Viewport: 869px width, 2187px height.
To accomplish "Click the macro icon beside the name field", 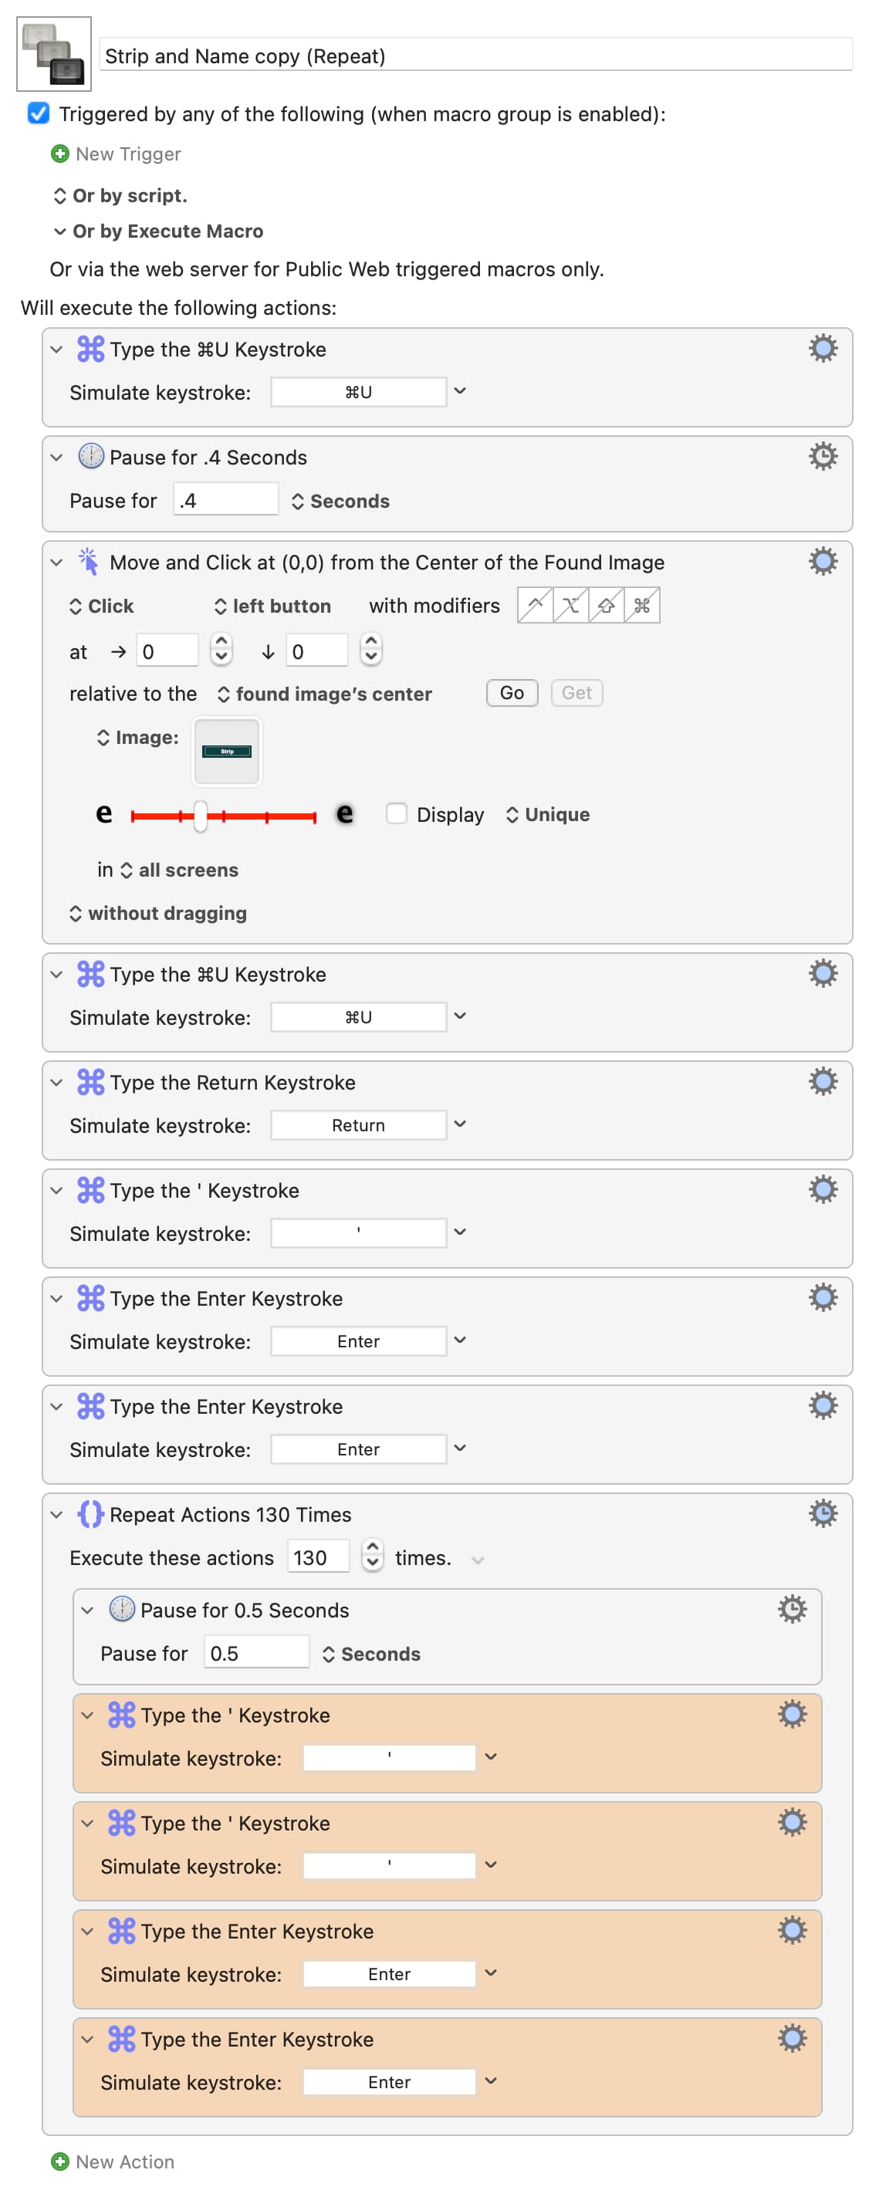I will pyautogui.click(x=53, y=54).
